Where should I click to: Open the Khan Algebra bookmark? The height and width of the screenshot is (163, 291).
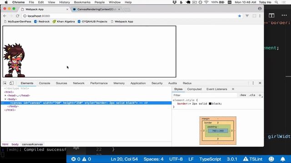tap(64, 21)
